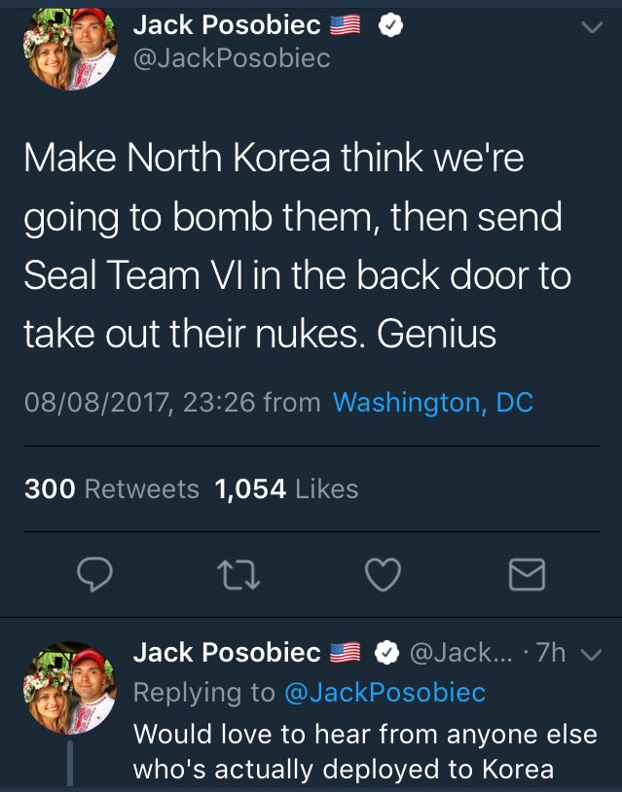Tap verified badge on the reply tweet

[x=387, y=653]
